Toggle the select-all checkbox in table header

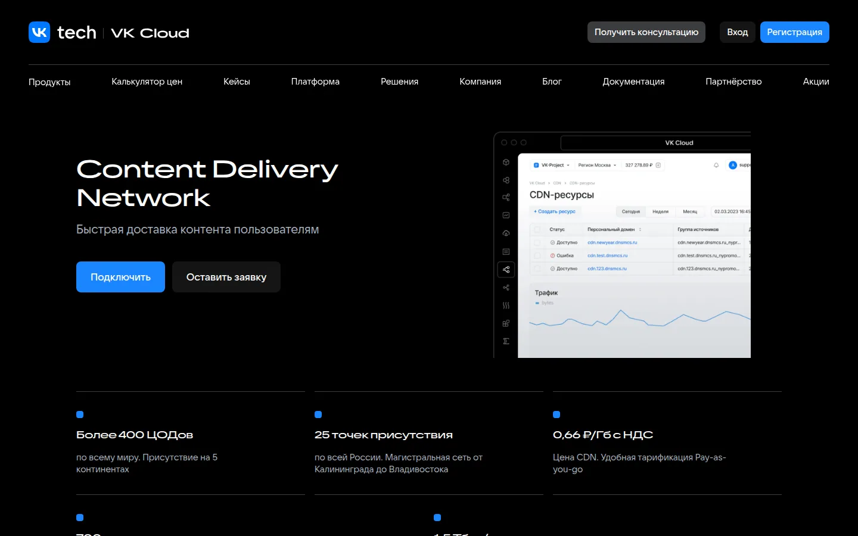point(537,229)
